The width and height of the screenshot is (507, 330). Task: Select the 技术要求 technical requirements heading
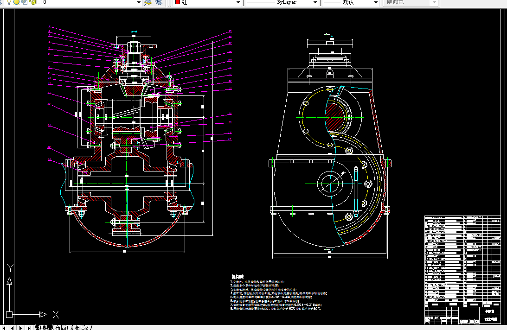(237, 277)
